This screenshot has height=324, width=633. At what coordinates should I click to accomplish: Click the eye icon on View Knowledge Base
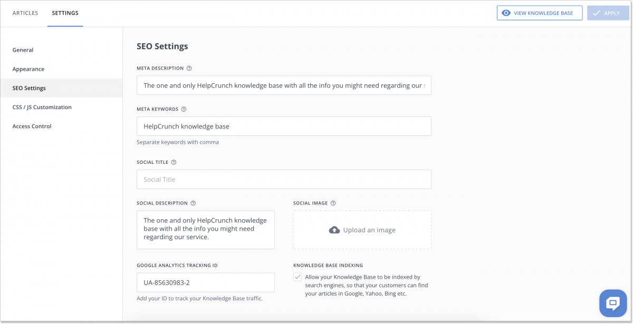[507, 13]
